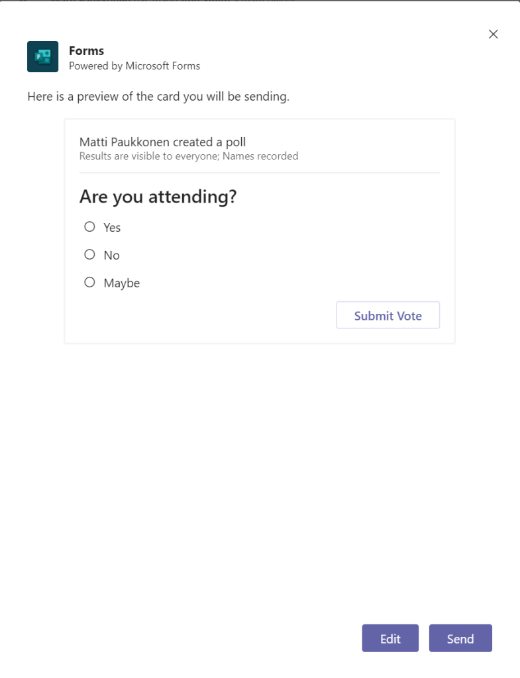This screenshot has width=520, height=678.
Task: Close the Forms preview dialog
Action: pos(493,34)
